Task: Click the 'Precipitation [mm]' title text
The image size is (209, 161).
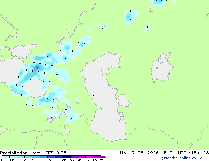Action: coord(21,153)
